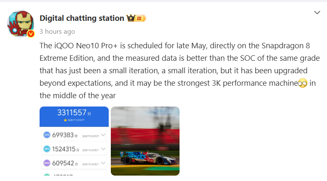327x181 pixels.
Task: Click the "3 hours ago" timestamp
Action: 57,32
